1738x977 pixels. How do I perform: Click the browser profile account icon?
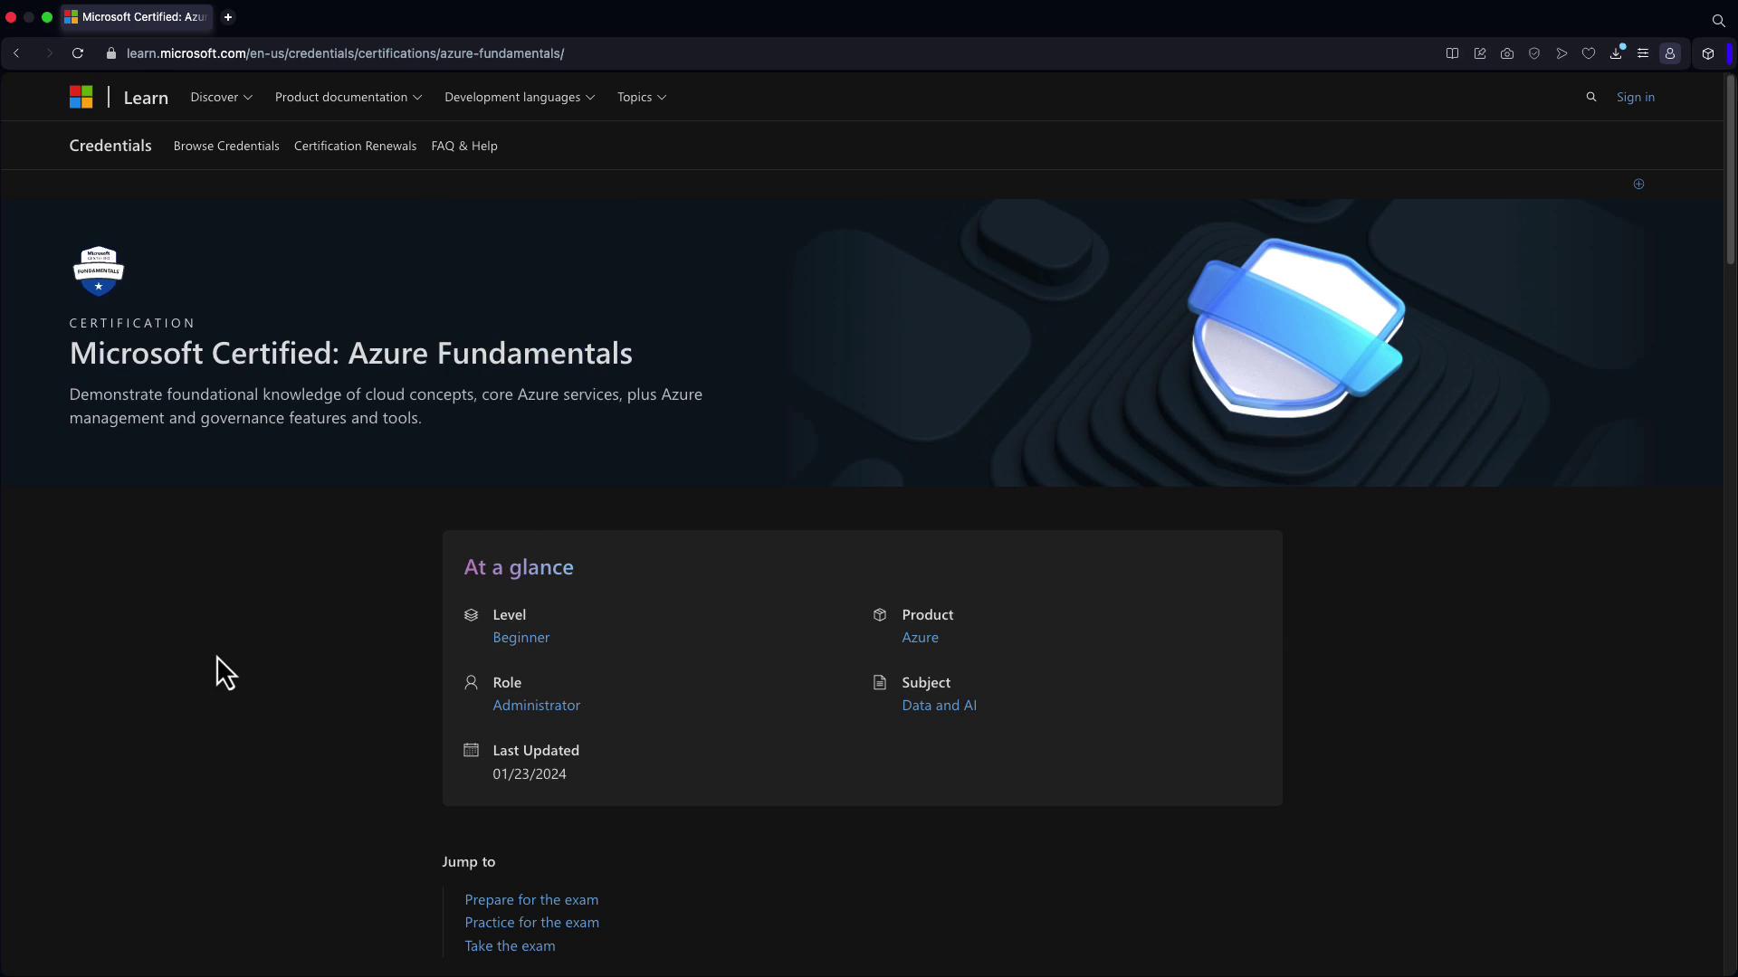tap(1670, 53)
